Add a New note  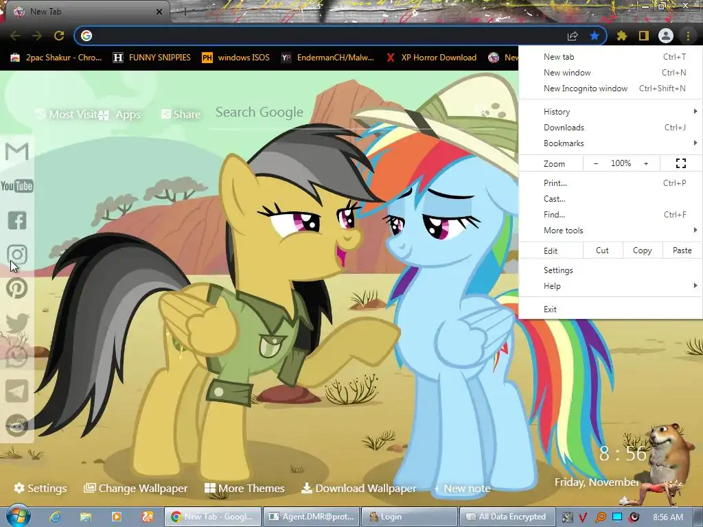462,489
